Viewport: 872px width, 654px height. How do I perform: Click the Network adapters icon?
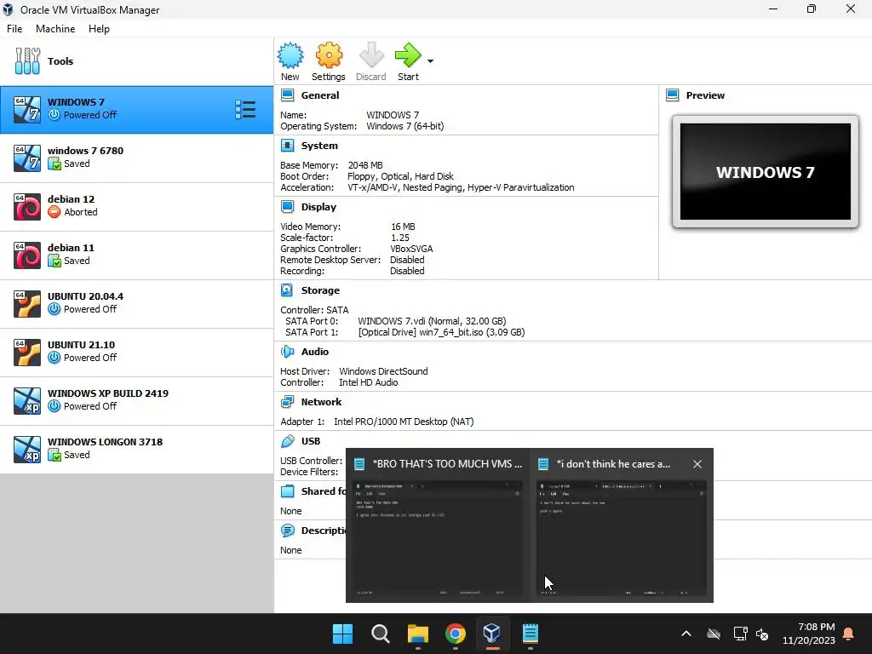288,402
